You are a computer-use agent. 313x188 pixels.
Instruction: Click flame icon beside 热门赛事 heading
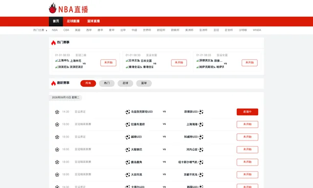53,43
